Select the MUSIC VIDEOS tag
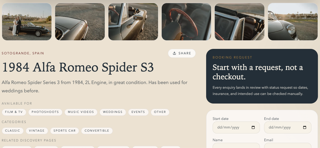This screenshot has height=148, width=320. point(81,112)
